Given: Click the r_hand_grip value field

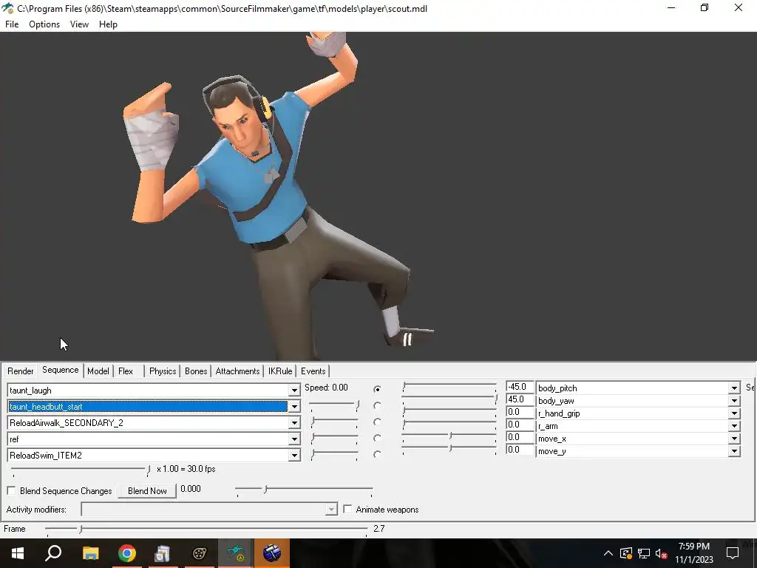Looking at the screenshot, I should click(520, 412).
